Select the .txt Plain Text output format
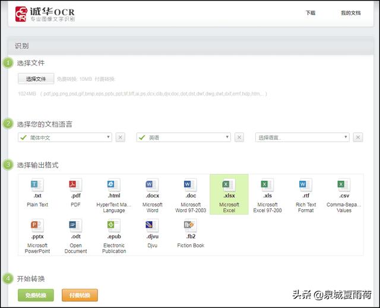 point(37,194)
